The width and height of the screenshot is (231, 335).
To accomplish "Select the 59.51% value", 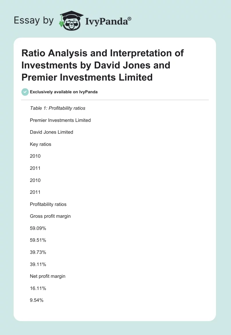I will click(38, 240).
